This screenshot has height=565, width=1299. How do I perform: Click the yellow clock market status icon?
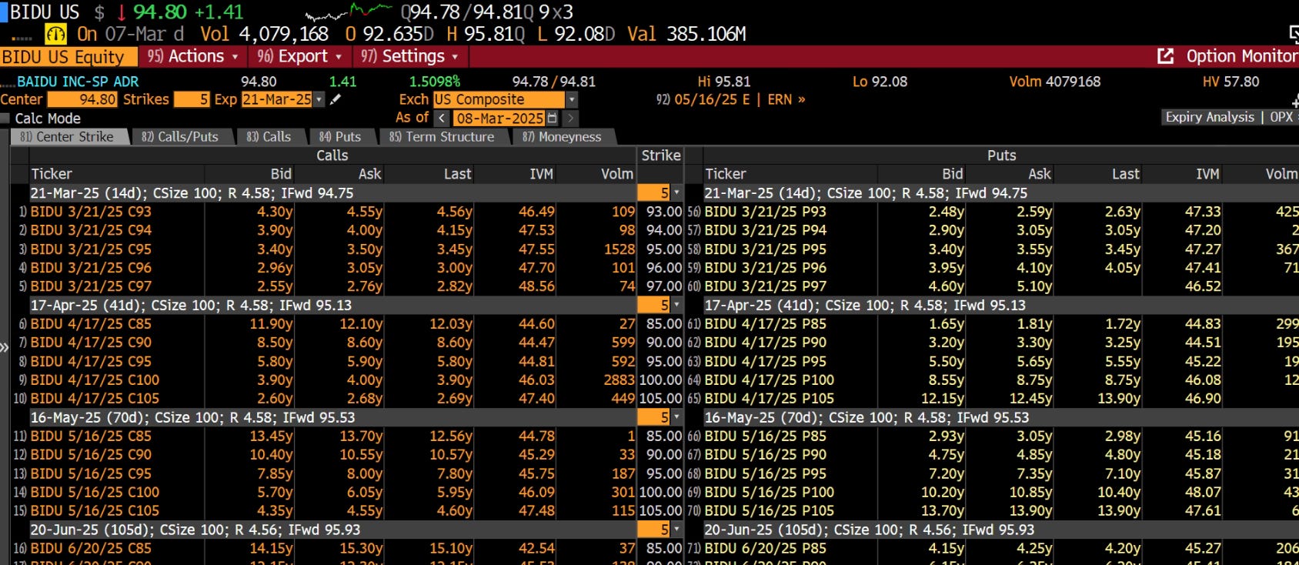(56, 35)
